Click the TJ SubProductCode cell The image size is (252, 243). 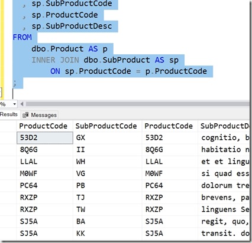108,198
